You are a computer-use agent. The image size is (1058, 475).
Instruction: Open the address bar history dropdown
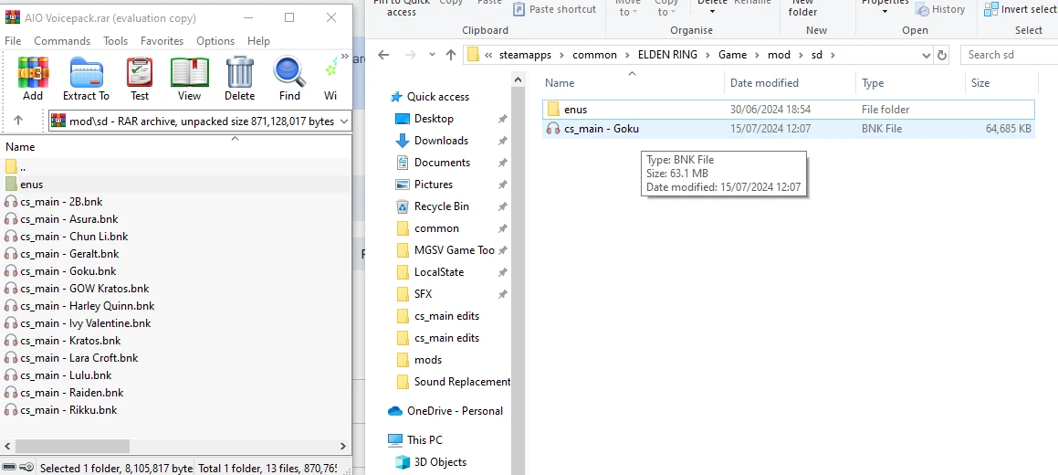(x=926, y=56)
